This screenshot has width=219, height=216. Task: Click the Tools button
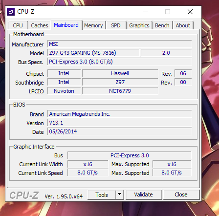click(x=102, y=194)
